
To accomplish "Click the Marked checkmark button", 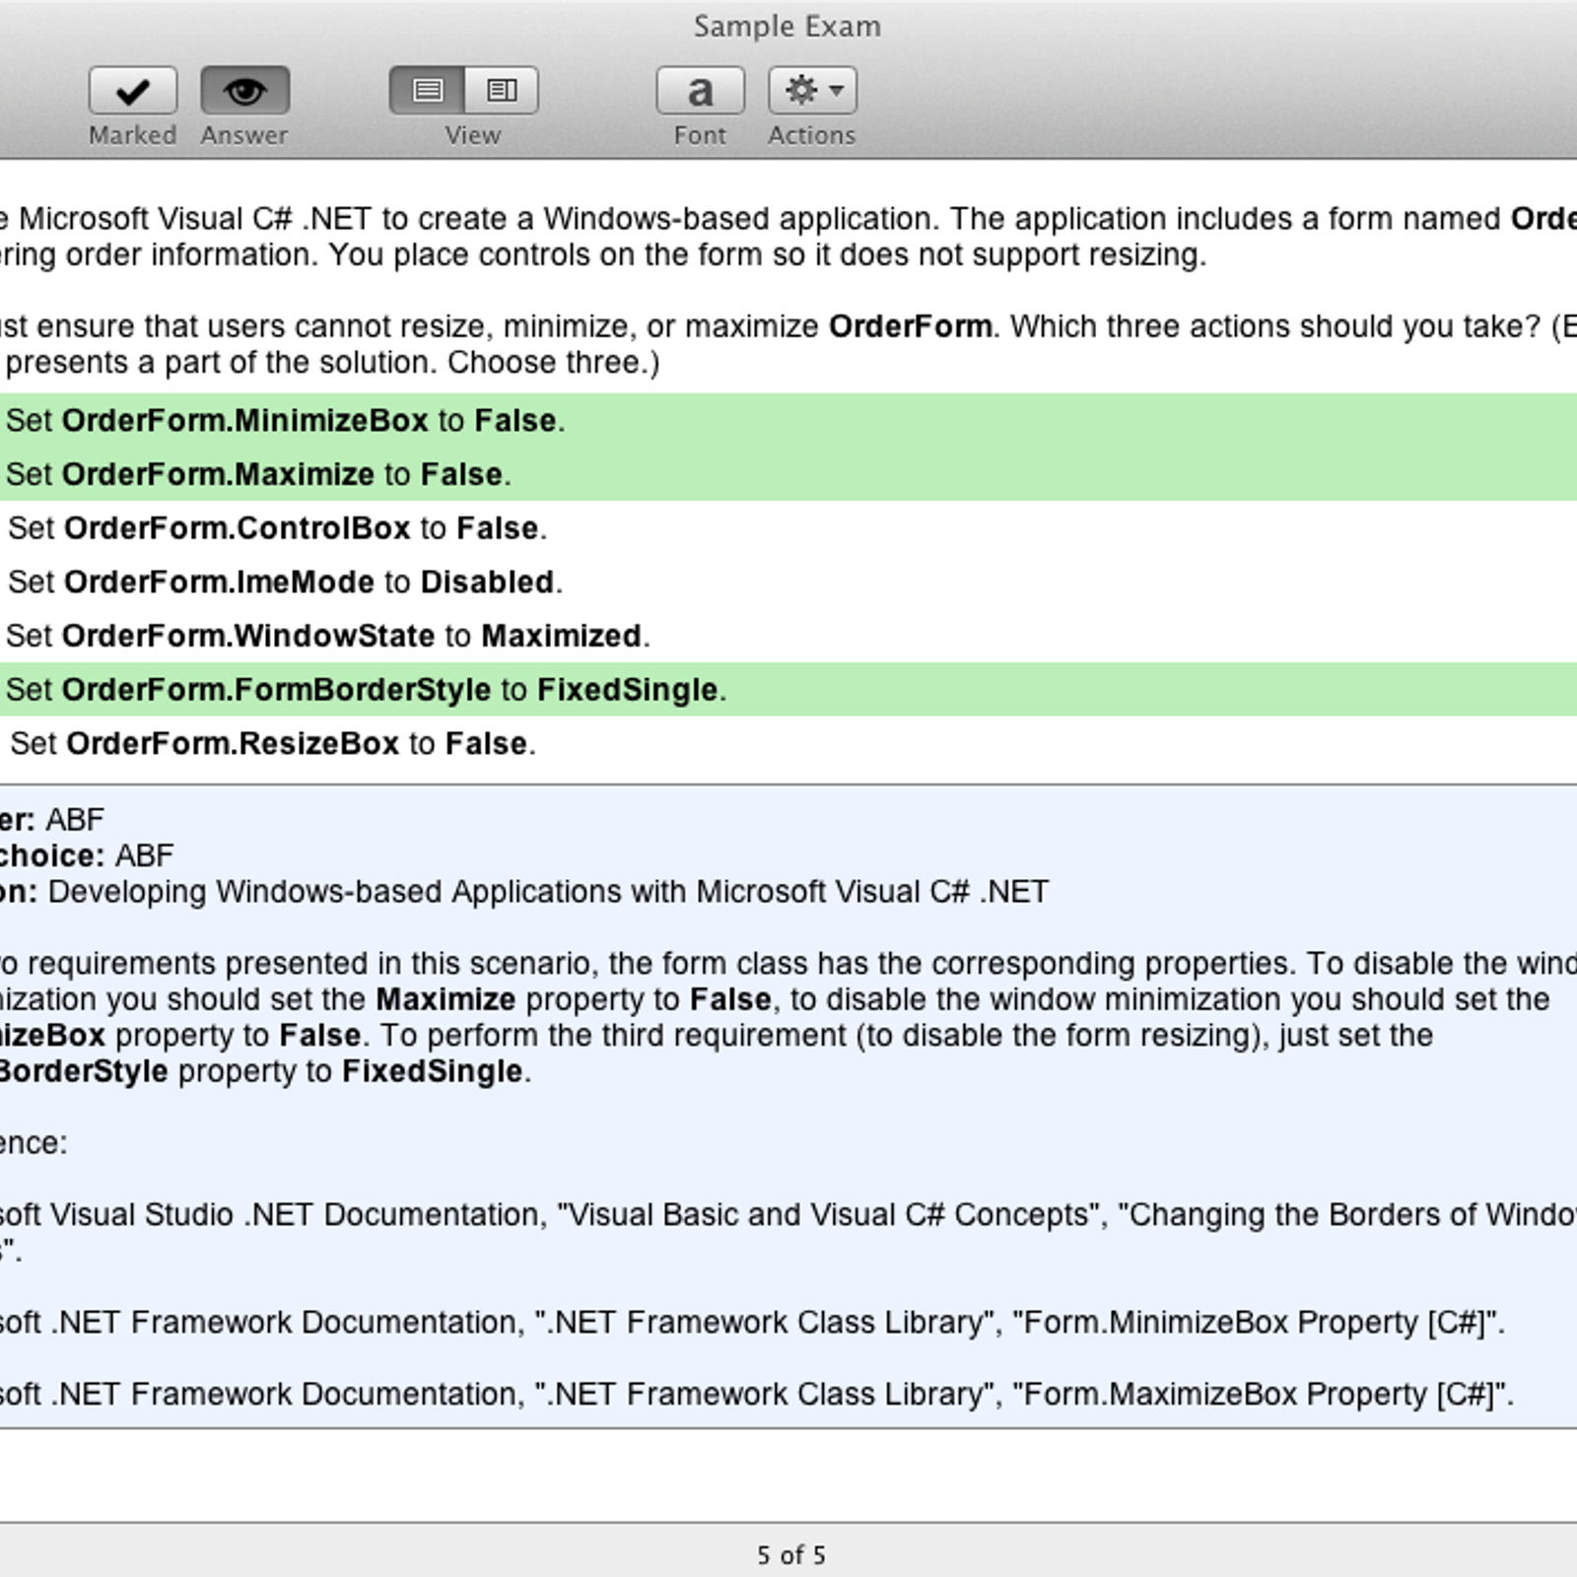I will pyautogui.click(x=132, y=91).
